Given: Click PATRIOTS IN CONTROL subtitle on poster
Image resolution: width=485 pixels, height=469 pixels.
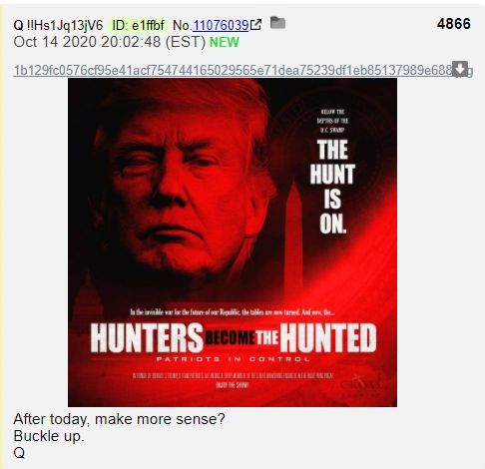Looking at the screenshot, I should pyautogui.click(x=233, y=359).
